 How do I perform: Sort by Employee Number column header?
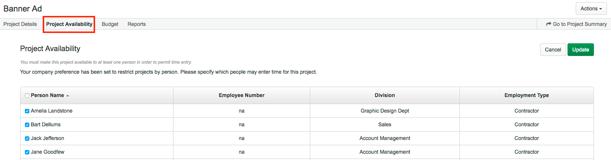click(241, 95)
